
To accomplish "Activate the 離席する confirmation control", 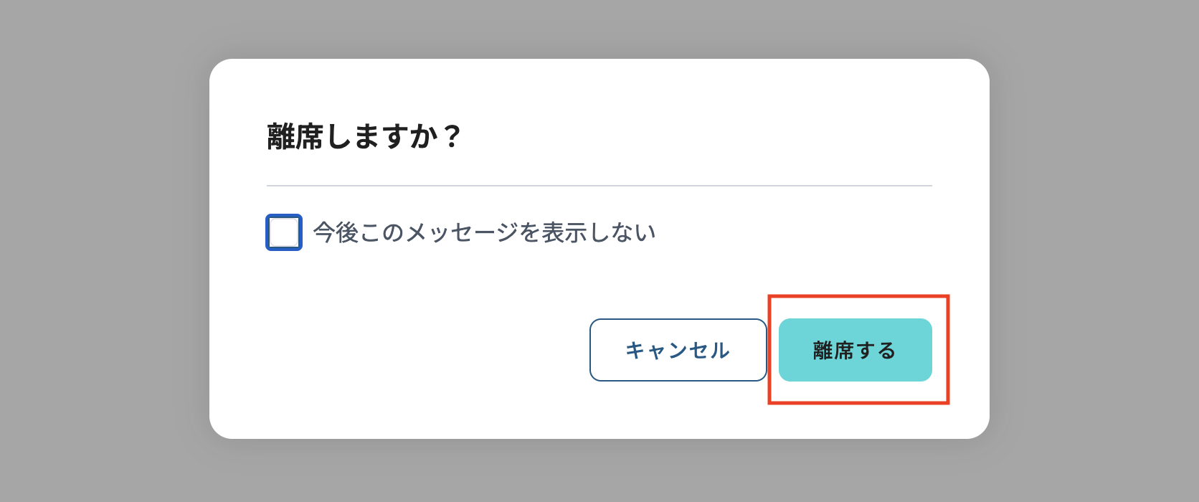I will [x=854, y=350].
